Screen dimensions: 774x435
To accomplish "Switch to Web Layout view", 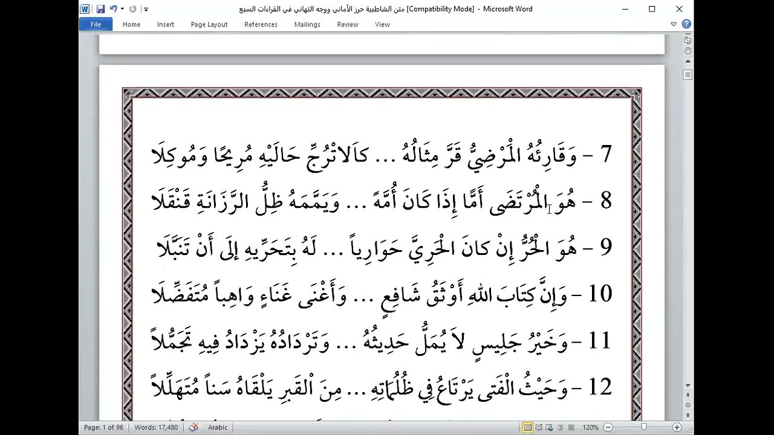I will pos(550,427).
